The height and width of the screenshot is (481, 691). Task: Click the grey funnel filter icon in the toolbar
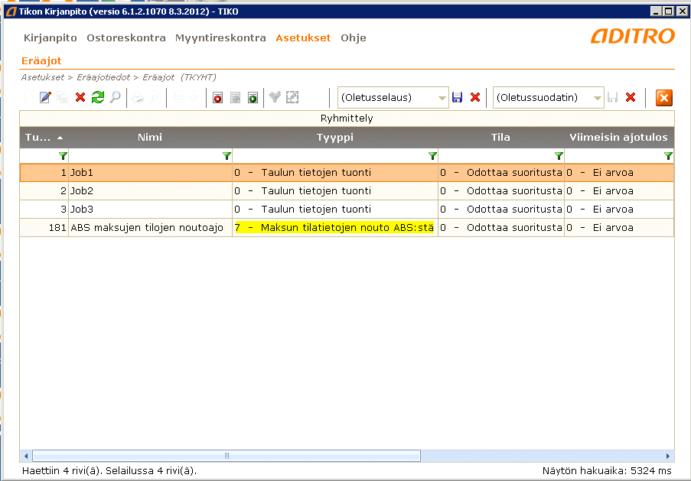tap(275, 97)
